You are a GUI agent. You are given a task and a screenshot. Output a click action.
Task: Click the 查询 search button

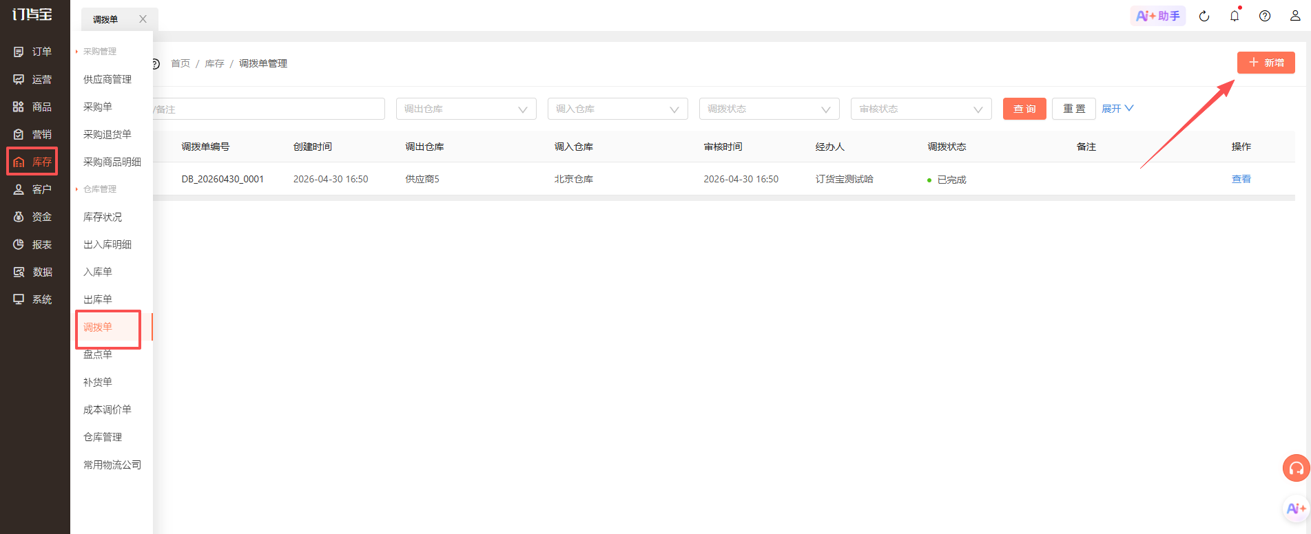1024,109
